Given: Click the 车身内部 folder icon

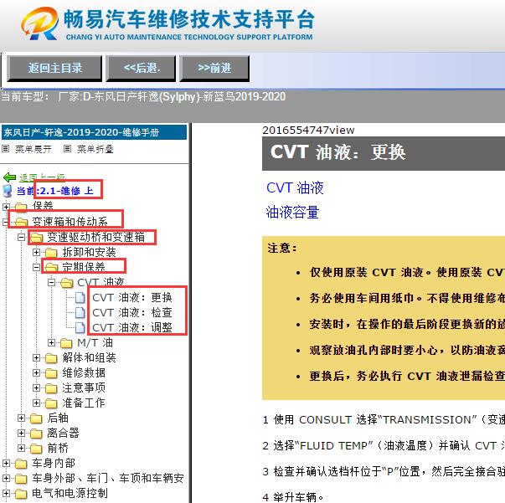Looking at the screenshot, I should click(x=21, y=464).
